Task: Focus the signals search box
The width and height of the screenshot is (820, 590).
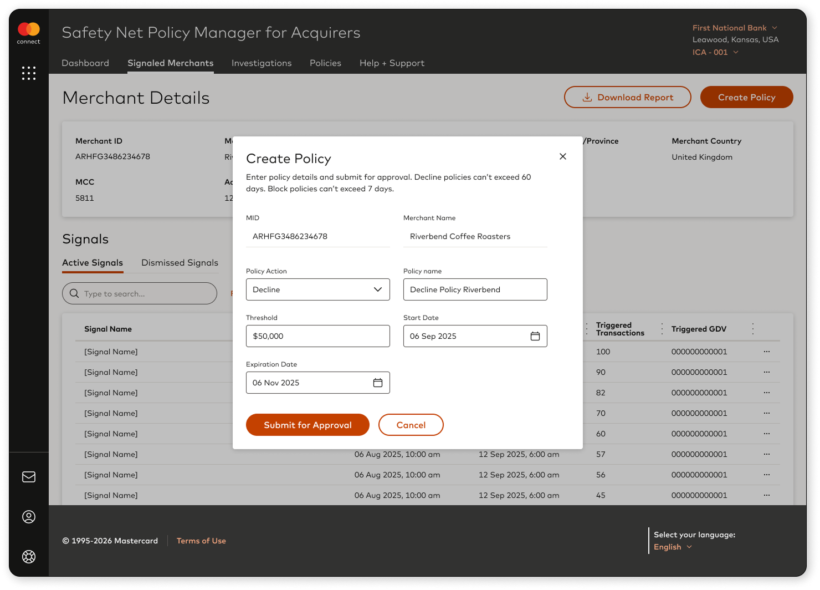Action: pyautogui.click(x=140, y=293)
